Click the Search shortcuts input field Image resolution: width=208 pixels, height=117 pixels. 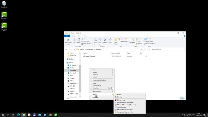(166, 49)
